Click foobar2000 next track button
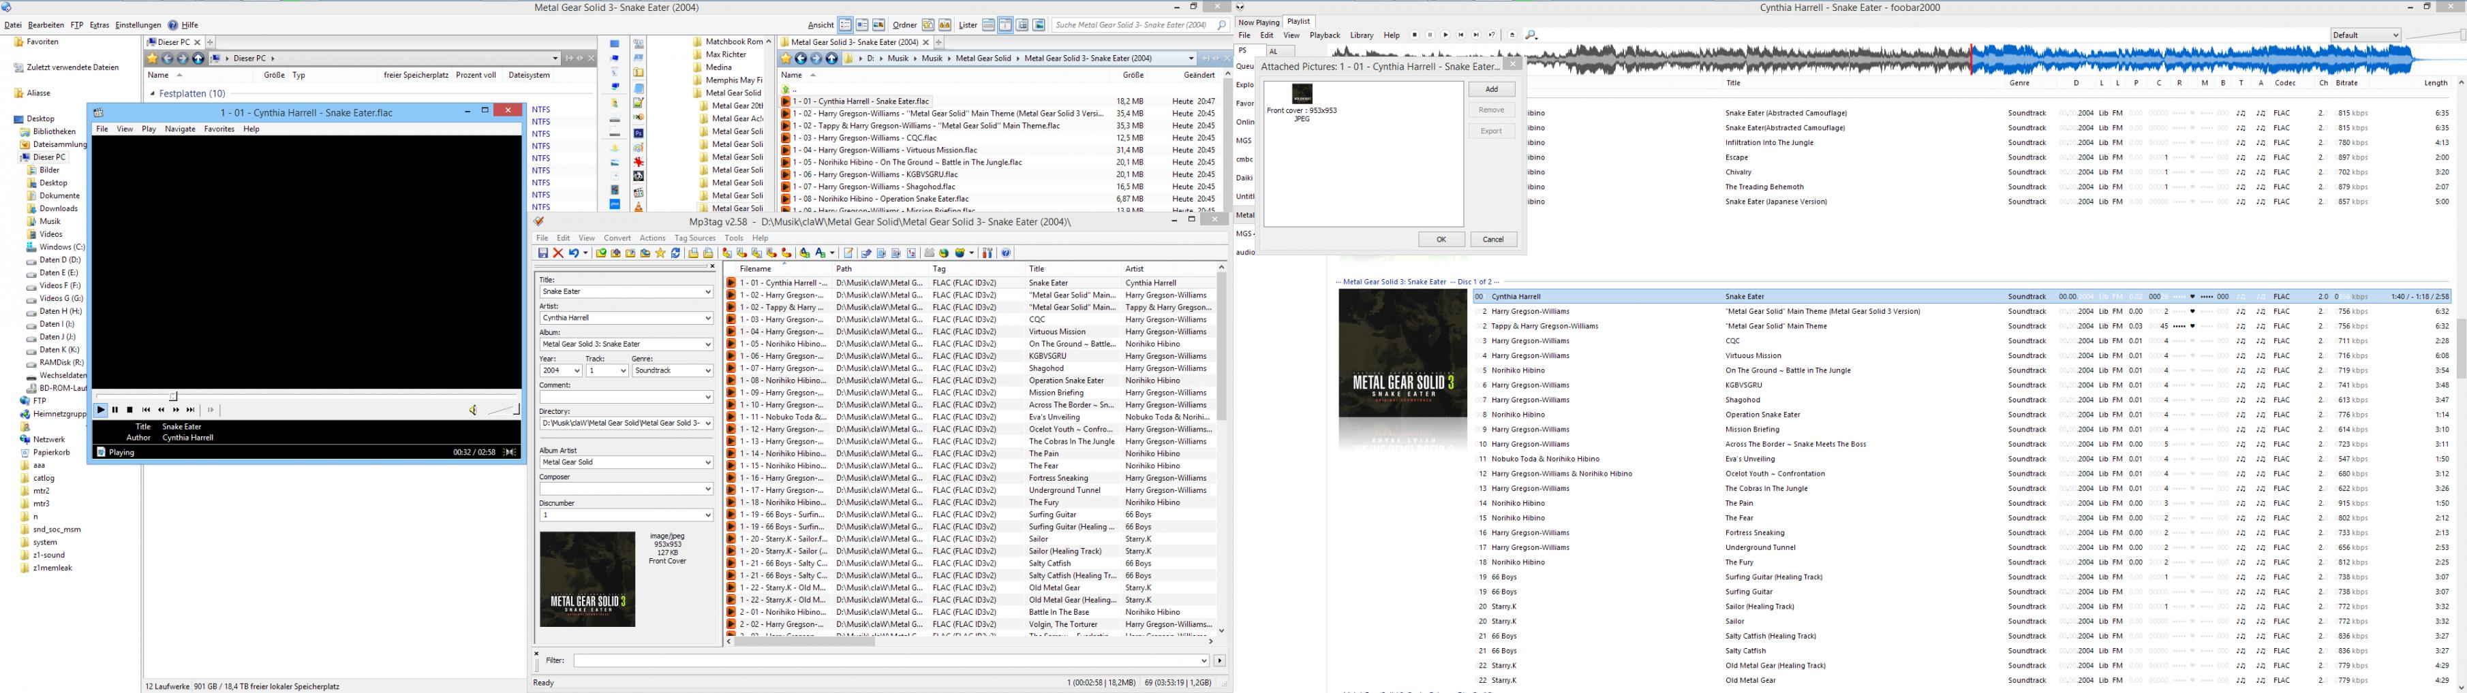 [x=1476, y=35]
